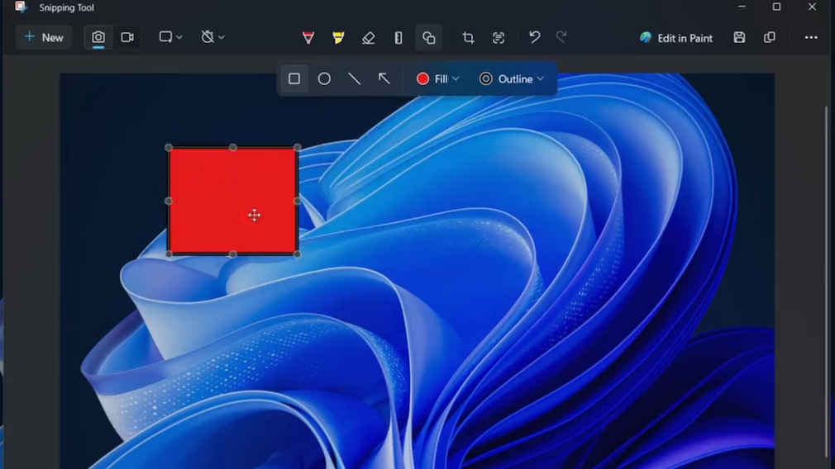Viewport: 835px width, 469px height.
Task: Maximize the Snipping Tool window
Action: (x=776, y=7)
